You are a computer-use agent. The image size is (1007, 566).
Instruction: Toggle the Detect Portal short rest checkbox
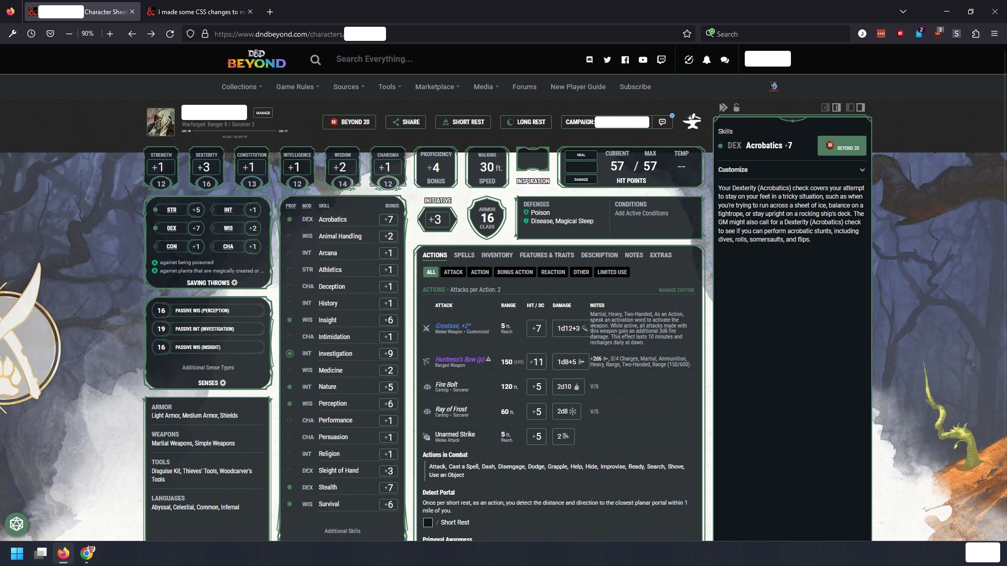tap(428, 523)
